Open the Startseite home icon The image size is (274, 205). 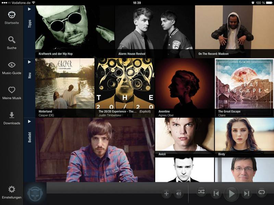click(12, 15)
